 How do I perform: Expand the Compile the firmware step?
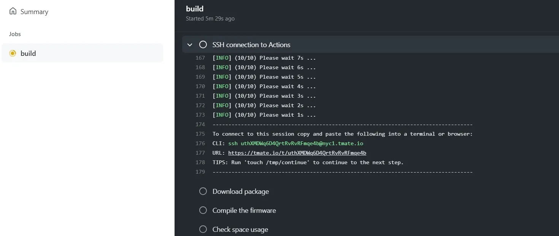244,211
